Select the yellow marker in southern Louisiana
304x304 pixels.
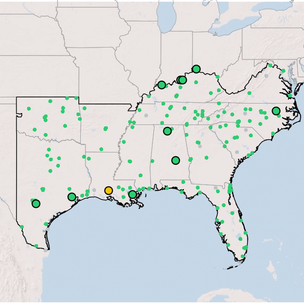(109, 190)
